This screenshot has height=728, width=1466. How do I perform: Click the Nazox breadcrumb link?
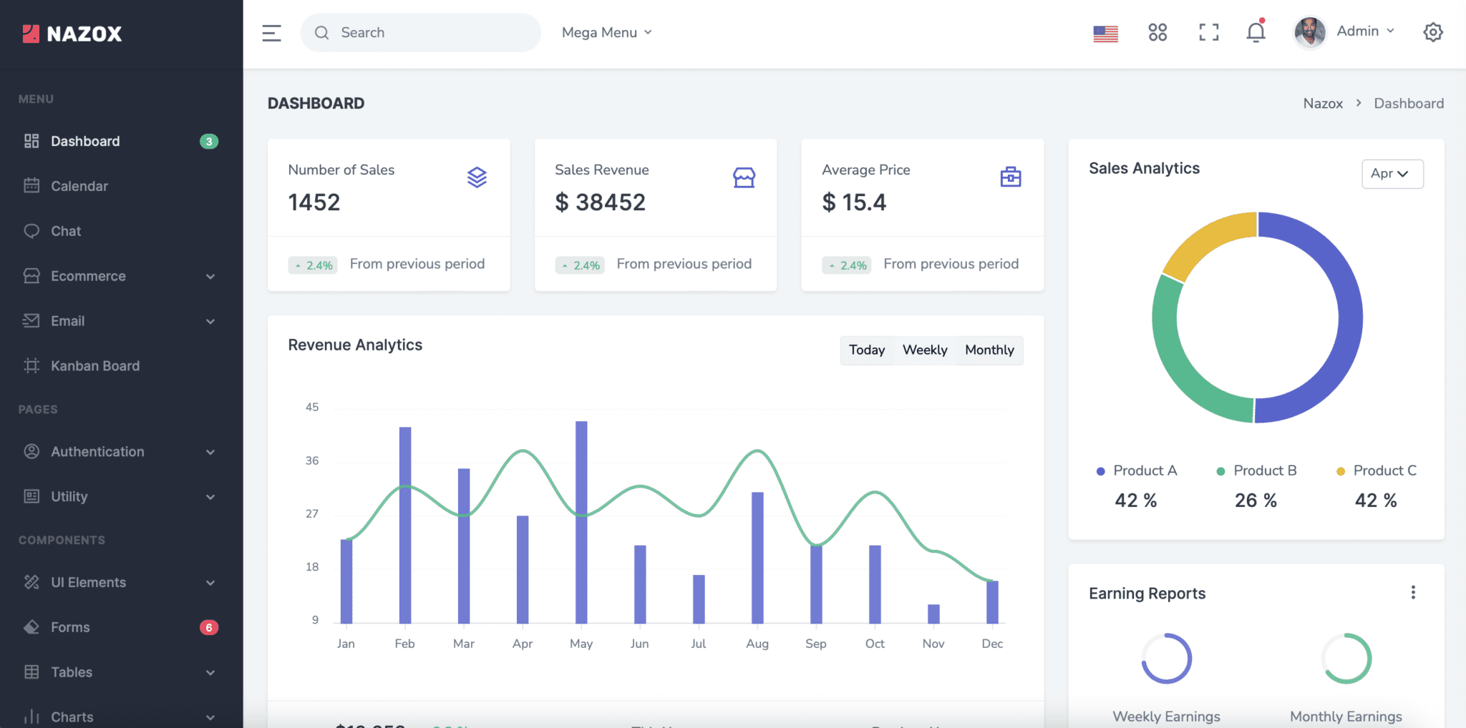(1323, 103)
